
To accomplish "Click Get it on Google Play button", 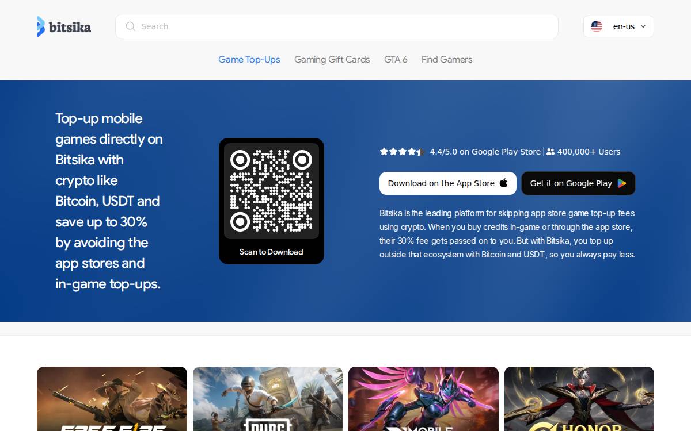I will [x=578, y=183].
